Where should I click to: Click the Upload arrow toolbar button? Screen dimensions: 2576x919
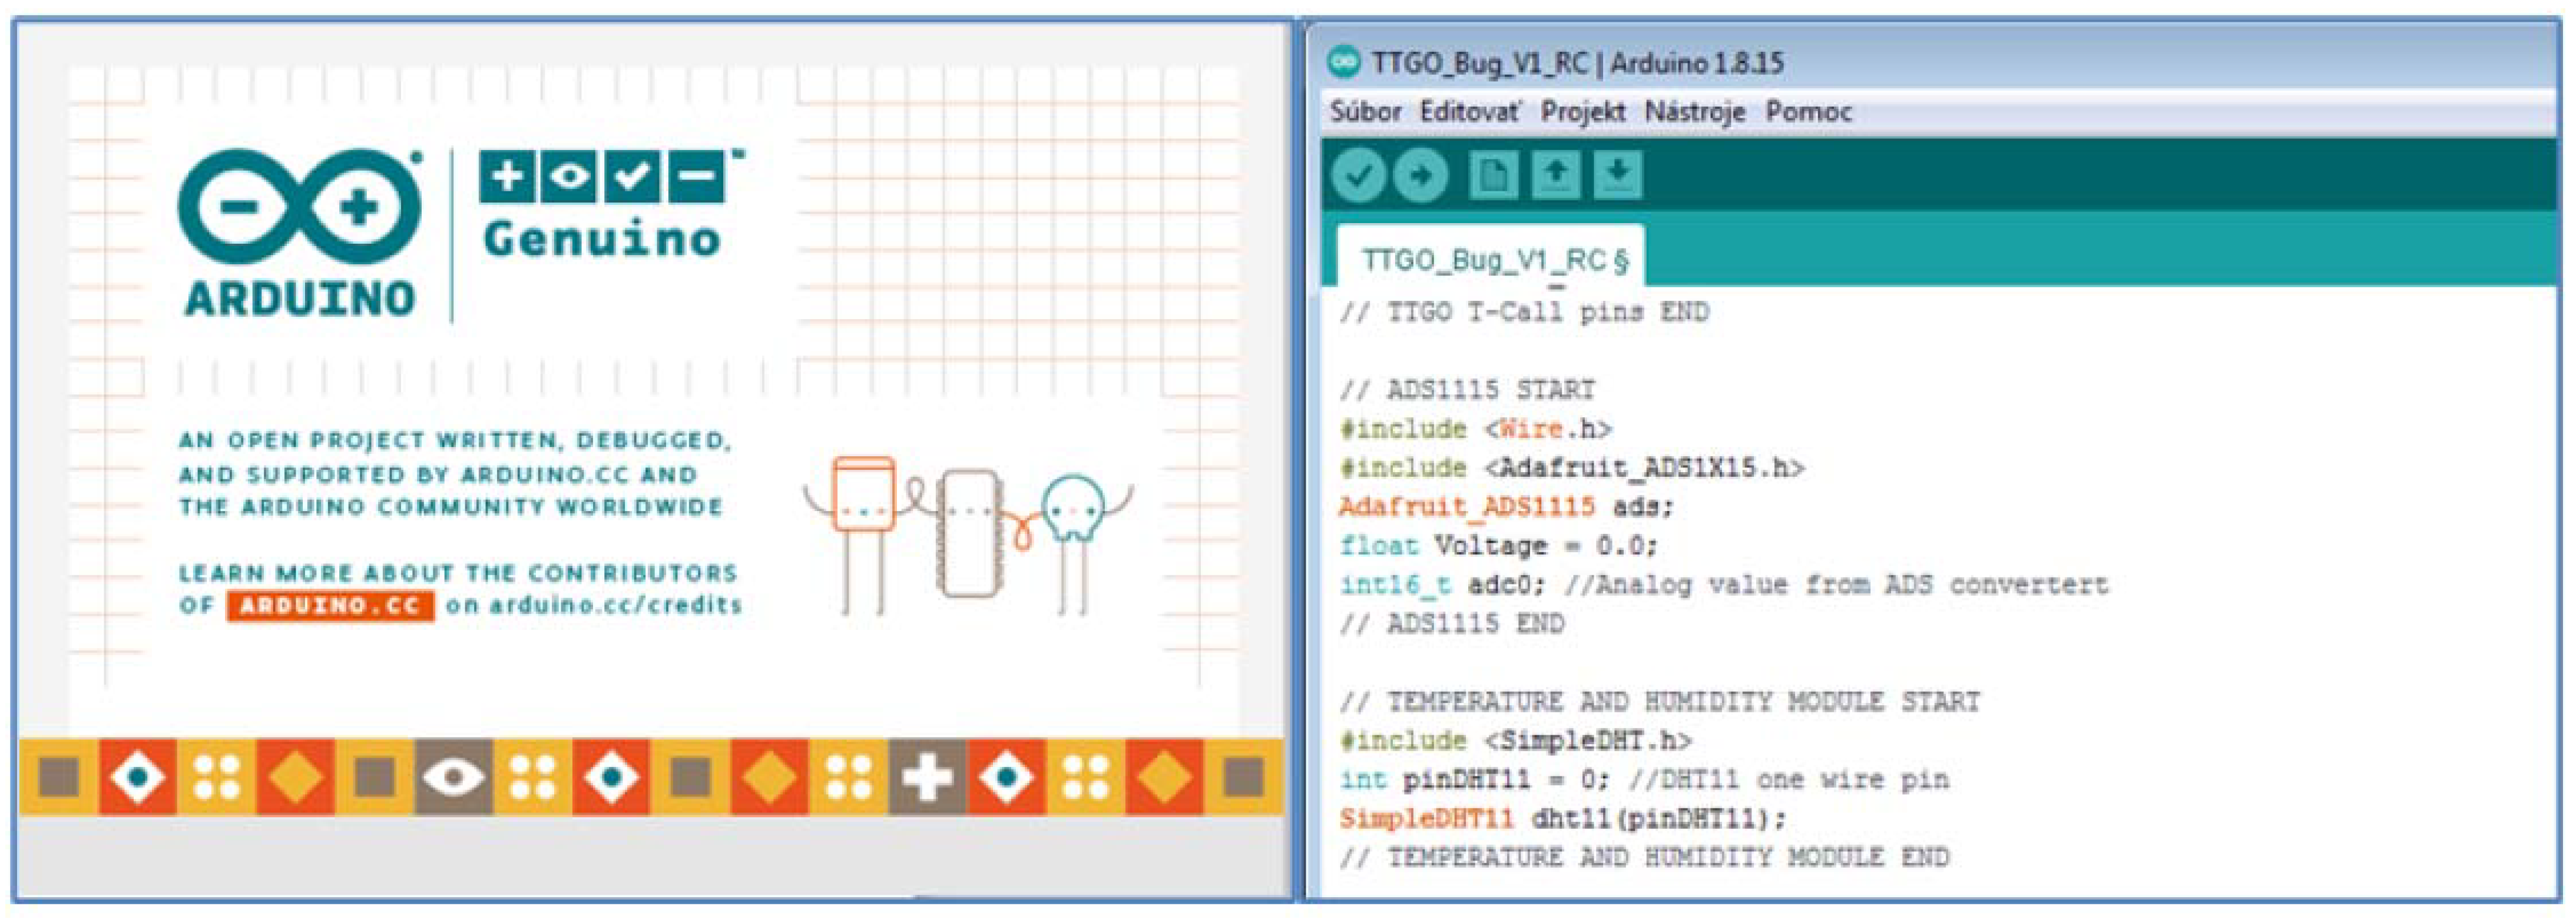[x=1420, y=176]
